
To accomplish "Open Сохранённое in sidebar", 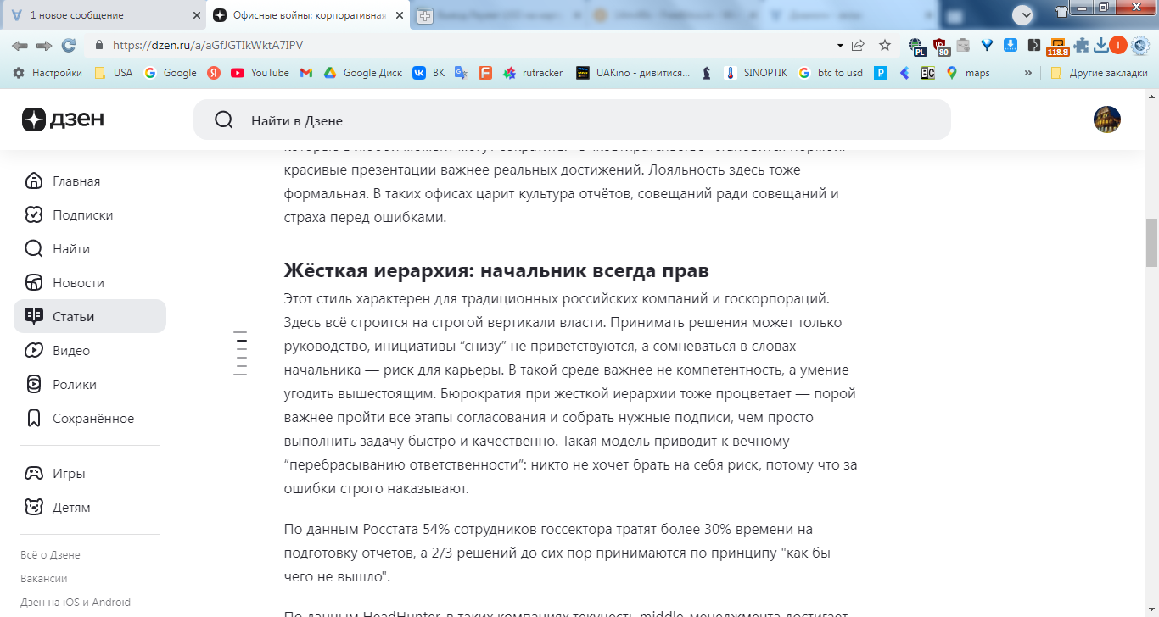I will [x=90, y=419].
